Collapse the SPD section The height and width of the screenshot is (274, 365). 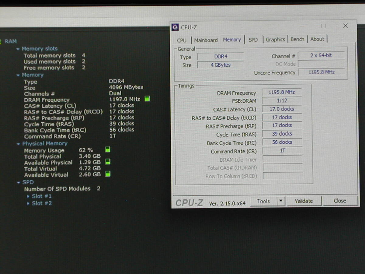[x=19, y=183]
